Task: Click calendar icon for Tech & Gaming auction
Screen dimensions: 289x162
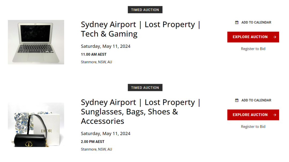Action: pos(237,22)
